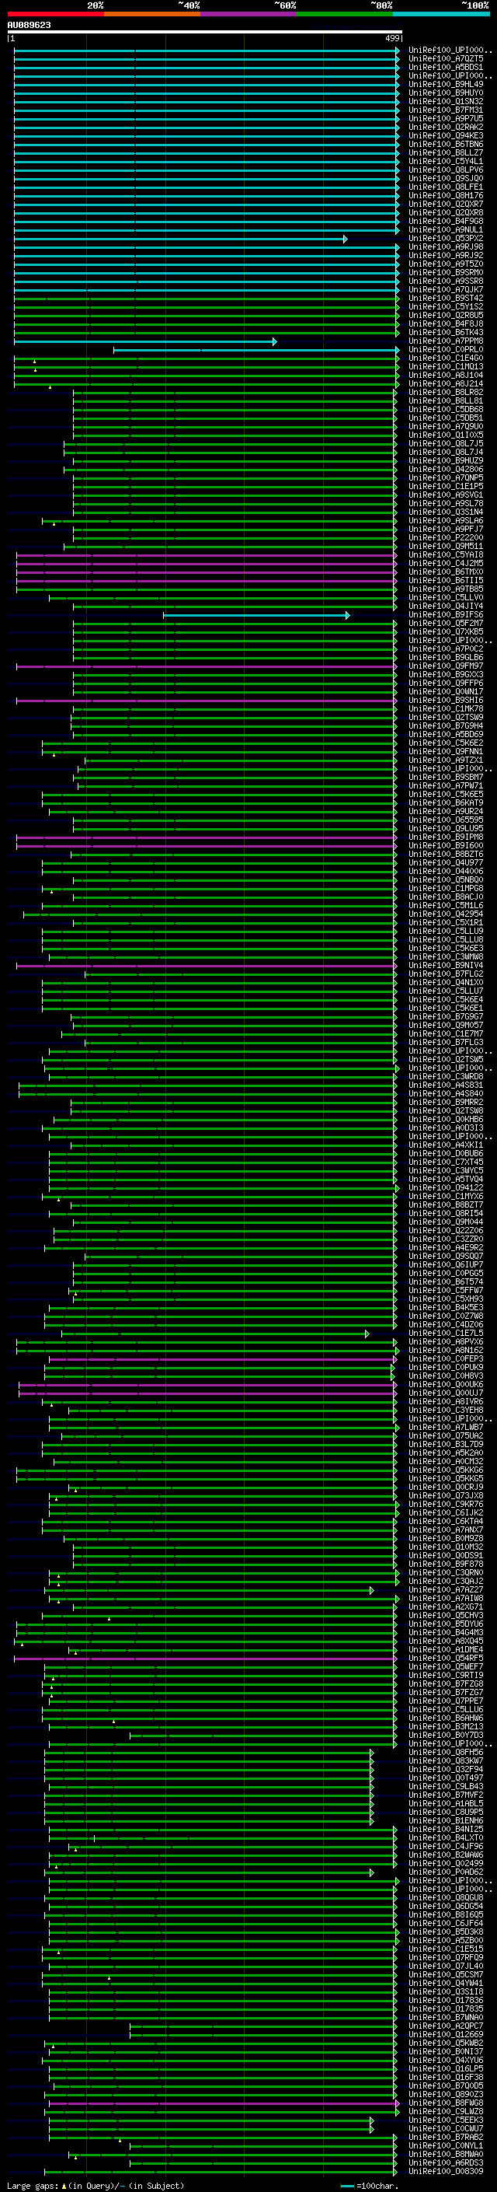Click the red 20% identity legend bar

pyautogui.click(x=55, y=14)
